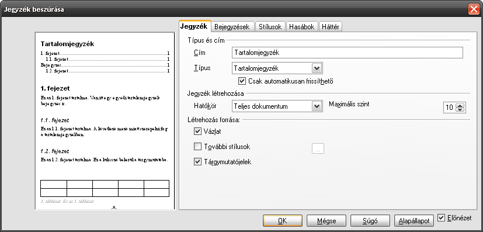Toggle the Előnézet preview checkbox
The image size is (483, 232).
click(x=441, y=218)
